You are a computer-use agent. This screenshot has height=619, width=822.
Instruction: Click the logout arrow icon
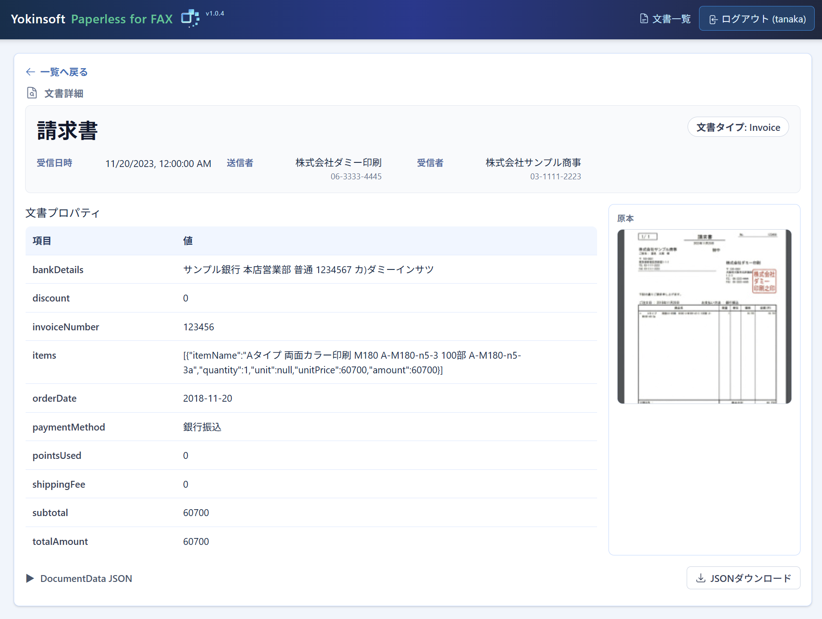(713, 19)
